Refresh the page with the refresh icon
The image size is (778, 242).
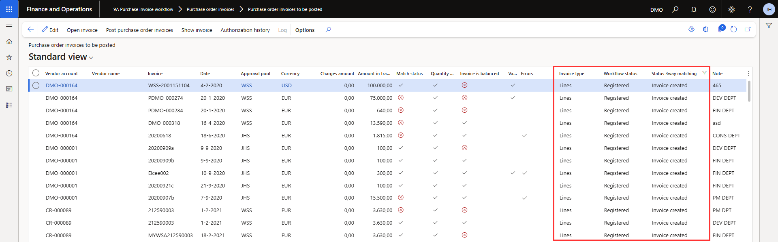point(733,29)
